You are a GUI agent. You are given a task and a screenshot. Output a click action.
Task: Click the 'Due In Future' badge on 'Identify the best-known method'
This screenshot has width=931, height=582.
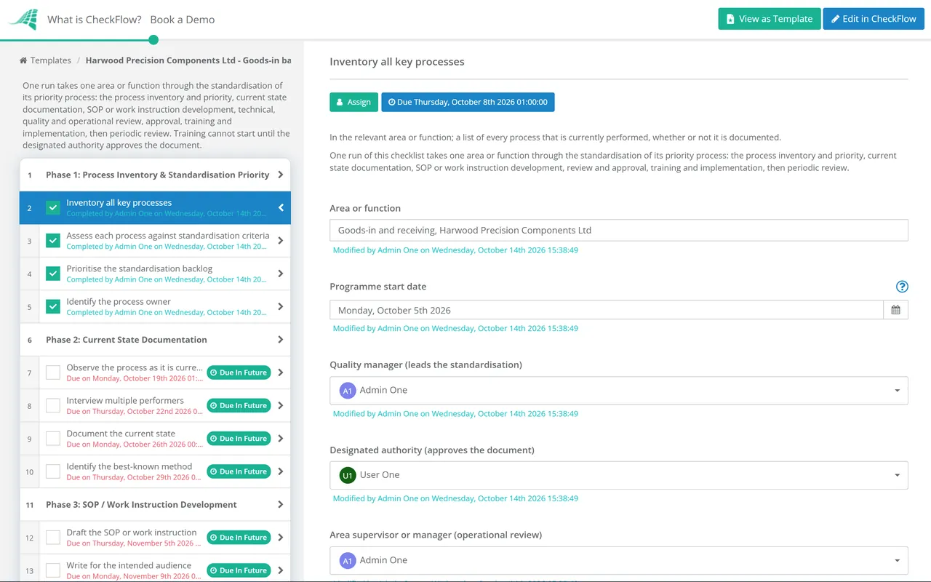239,471
